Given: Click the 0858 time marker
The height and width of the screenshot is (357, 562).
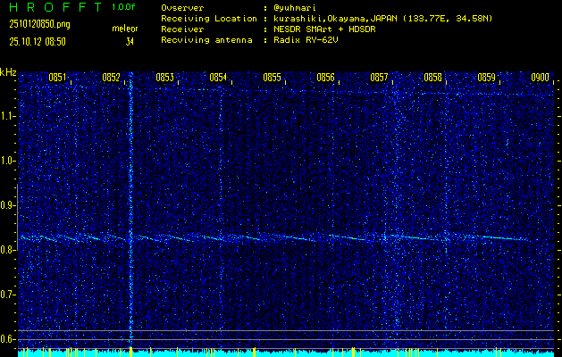Looking at the screenshot, I should click(x=432, y=78).
